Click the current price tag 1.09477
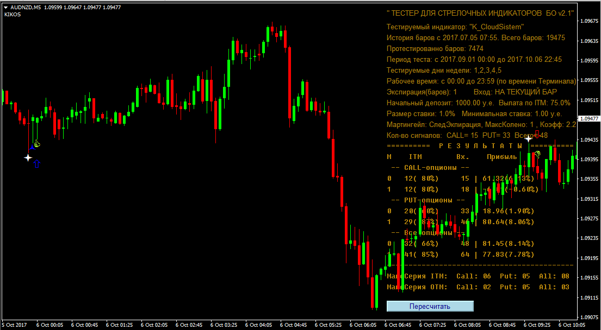 point(589,118)
